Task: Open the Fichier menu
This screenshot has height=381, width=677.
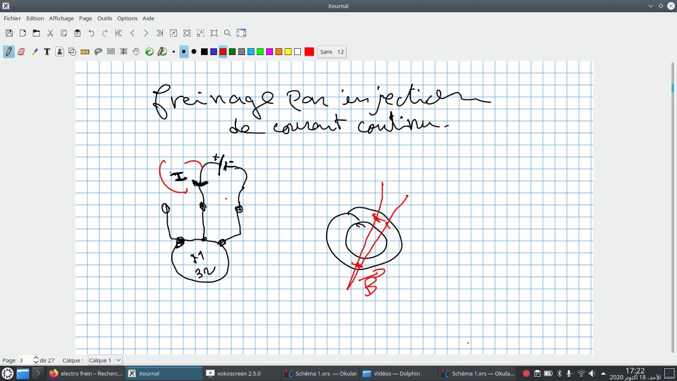Action: click(x=12, y=18)
